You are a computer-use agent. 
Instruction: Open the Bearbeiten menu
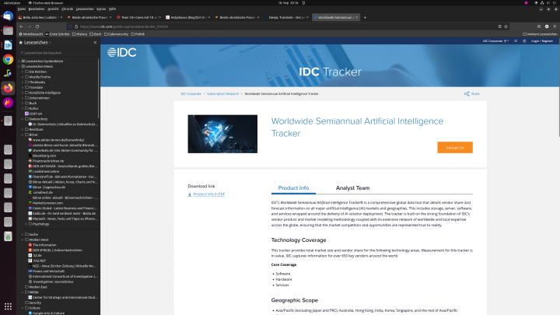pyautogui.click(x=37, y=9)
